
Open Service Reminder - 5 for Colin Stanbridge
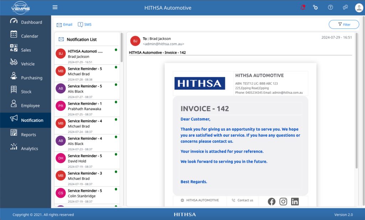pyautogui.click(x=87, y=195)
